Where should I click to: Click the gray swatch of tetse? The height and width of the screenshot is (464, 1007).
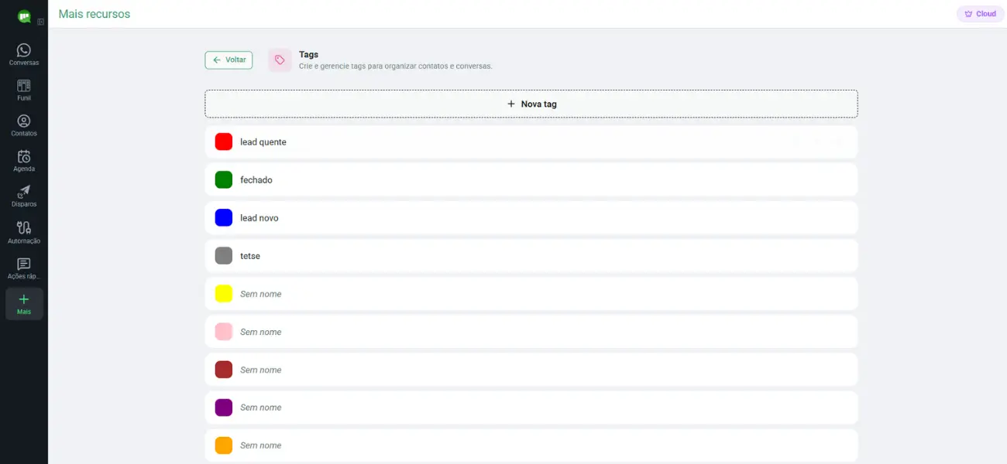coord(224,256)
